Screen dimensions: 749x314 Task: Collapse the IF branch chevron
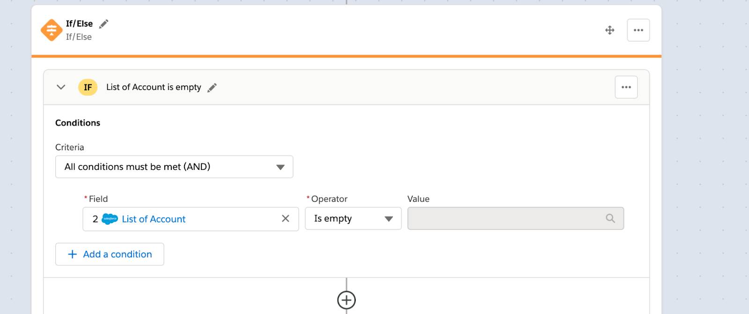point(61,87)
